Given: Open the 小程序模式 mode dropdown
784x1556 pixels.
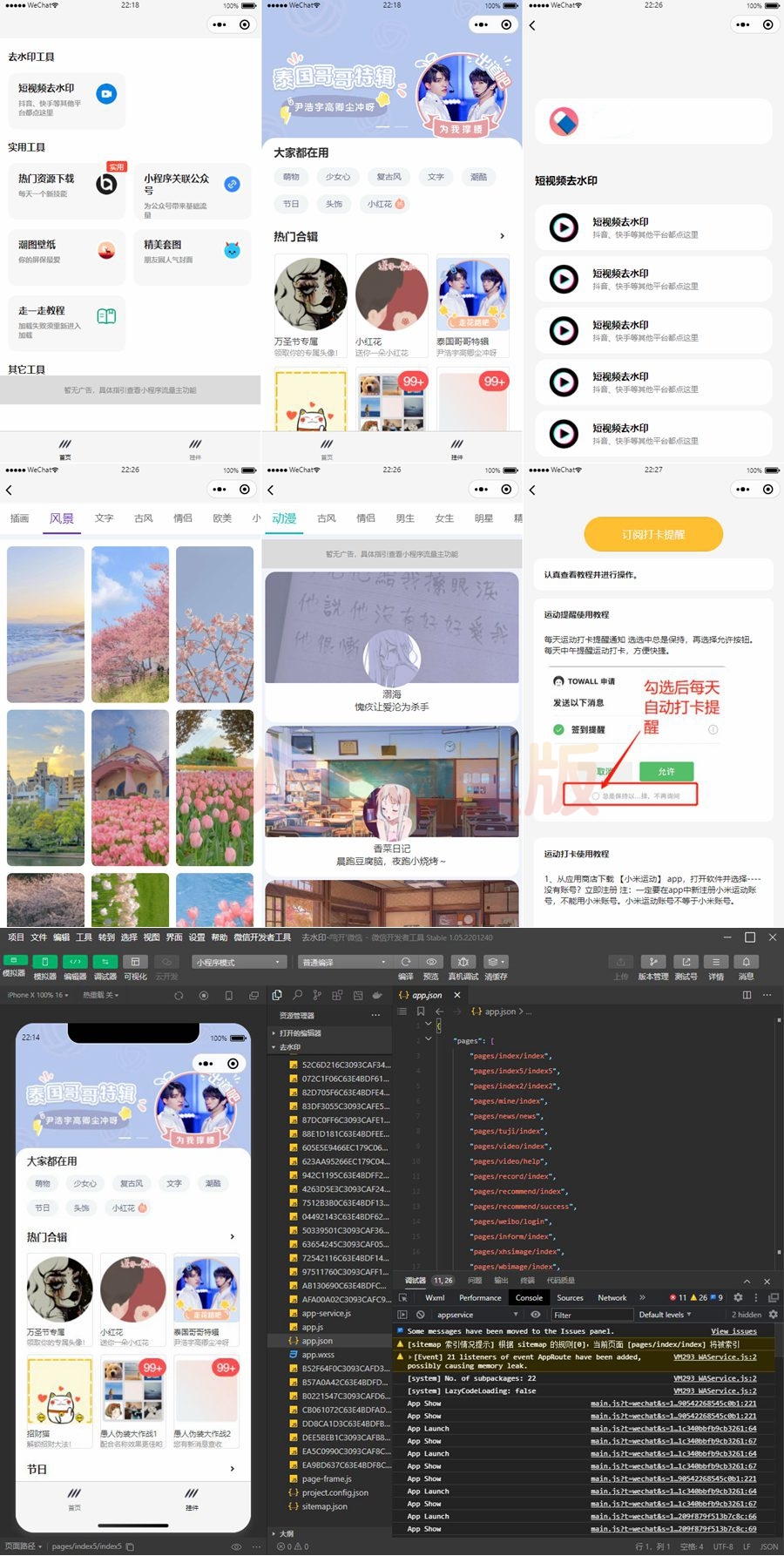Looking at the screenshot, I should pyautogui.click(x=239, y=962).
